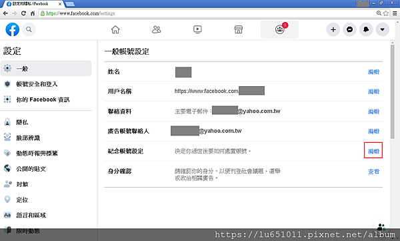
Task: Open the Groups icon with notification badge
Action: point(279,29)
